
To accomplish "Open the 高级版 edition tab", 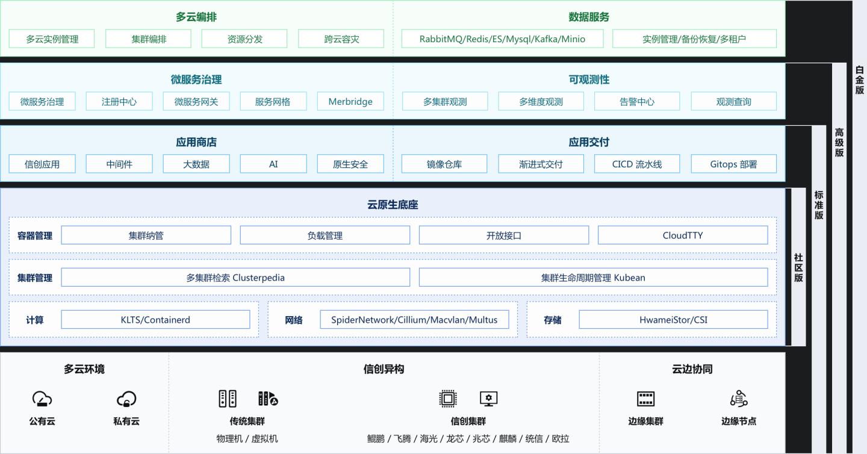I will pyautogui.click(x=839, y=141).
